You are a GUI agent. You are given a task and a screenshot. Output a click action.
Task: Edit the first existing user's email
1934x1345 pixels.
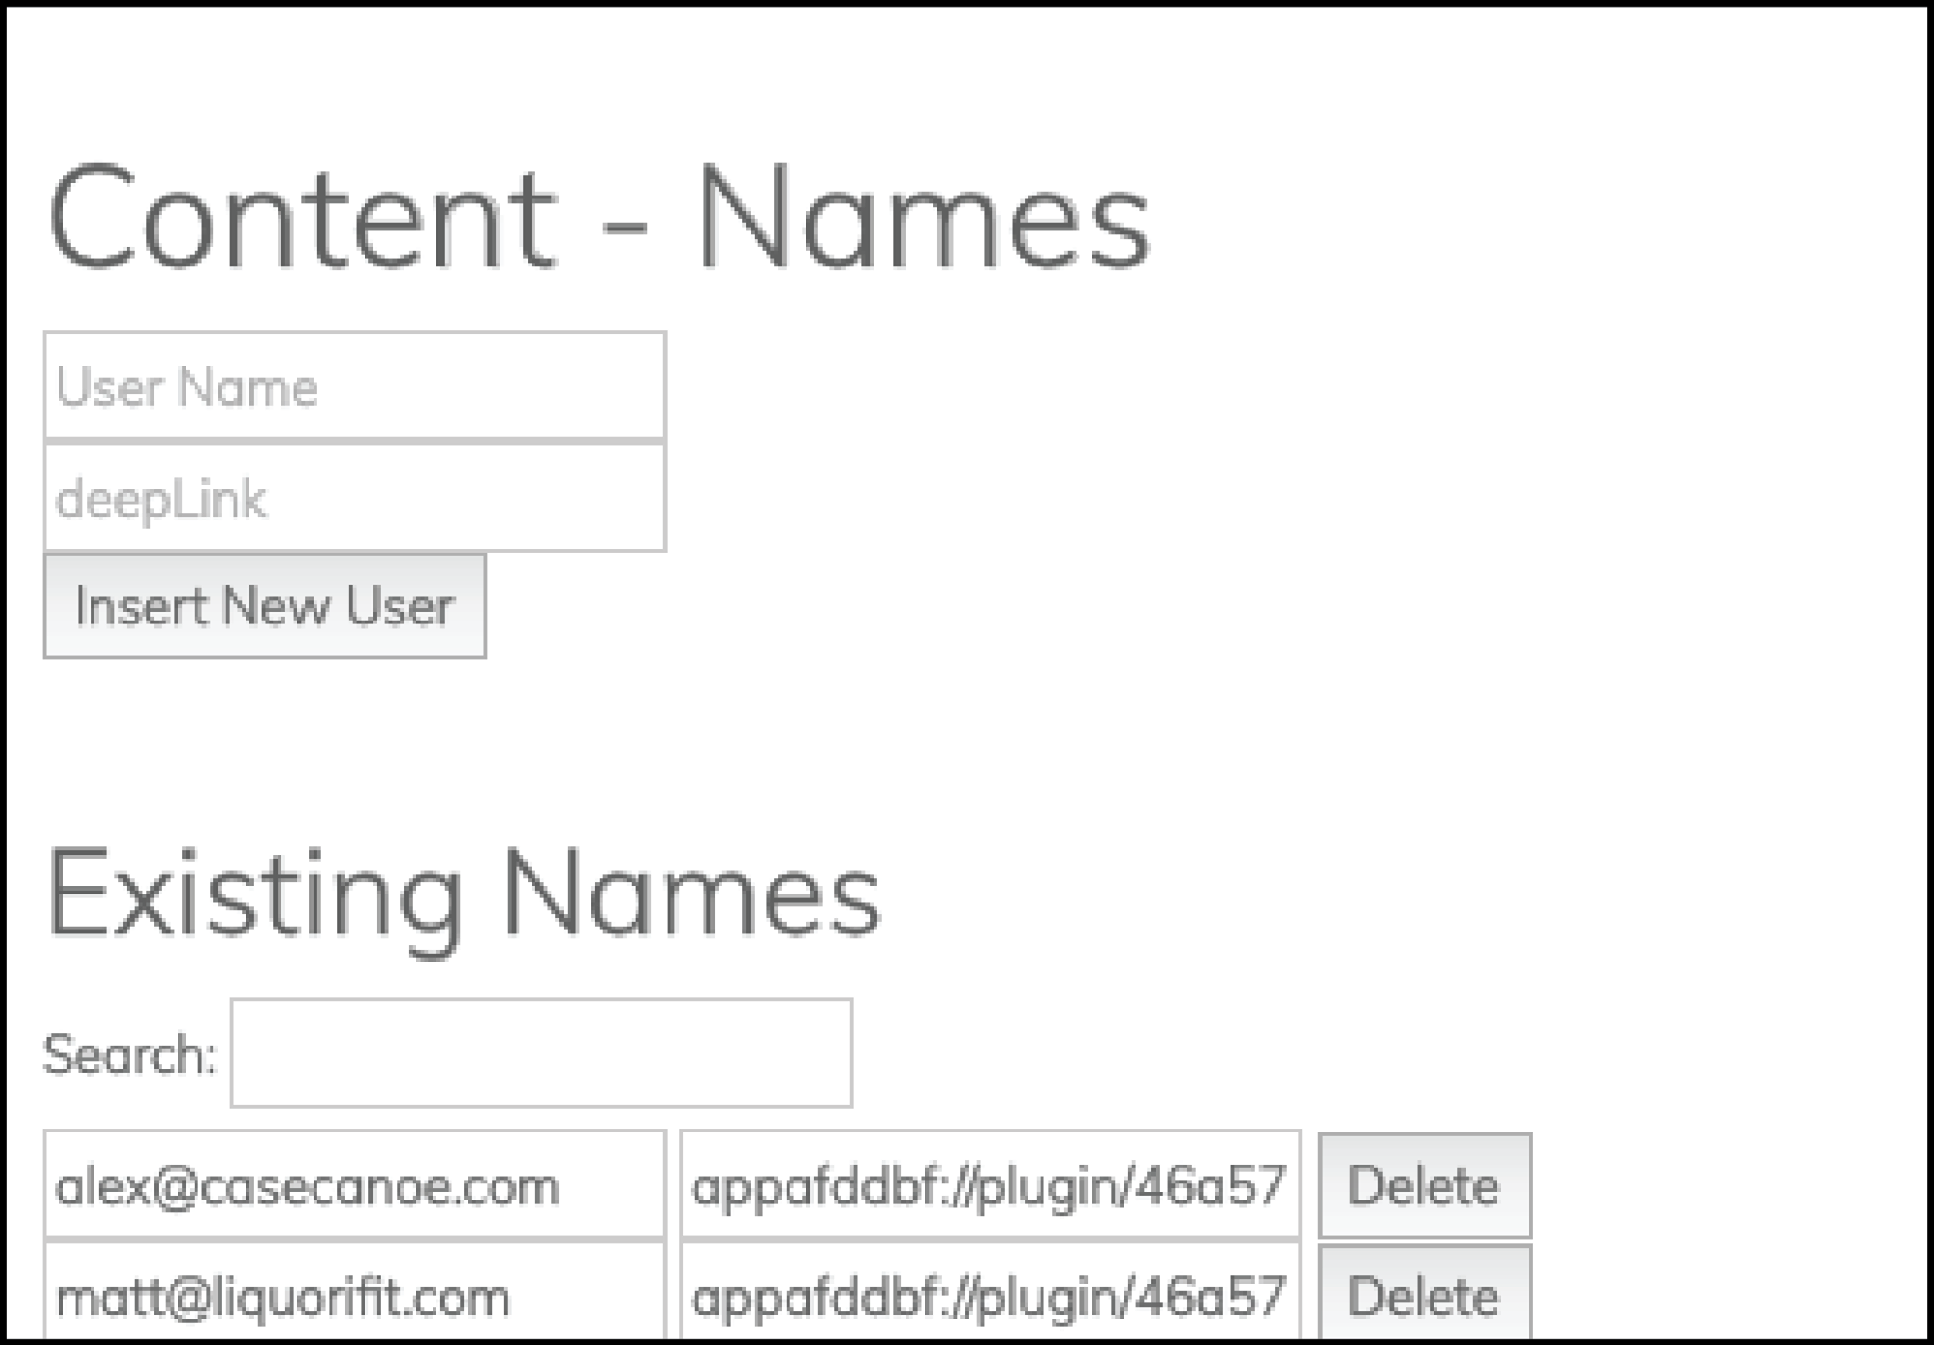[x=354, y=1185]
